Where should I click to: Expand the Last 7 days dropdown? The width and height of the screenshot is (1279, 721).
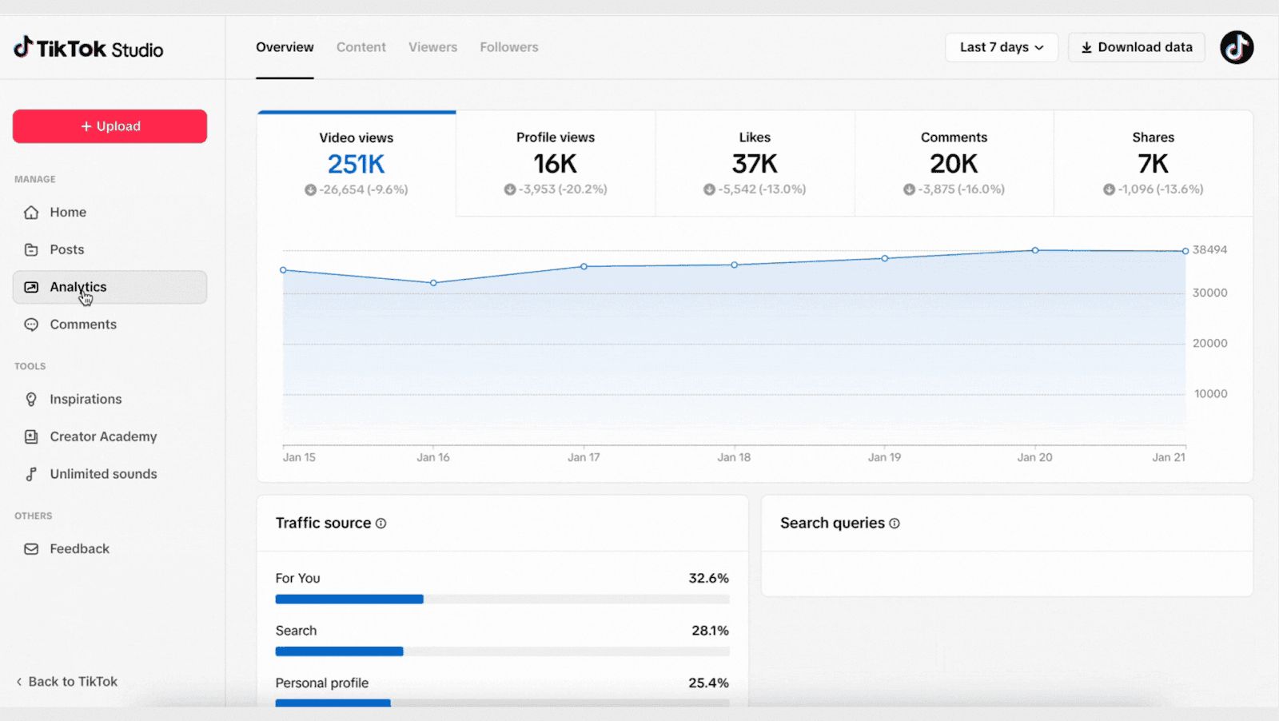pos(1001,47)
